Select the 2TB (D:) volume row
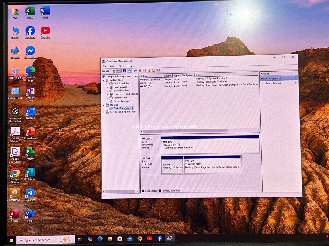Image resolution: width=329 pixels, height=246 pixels. point(148,83)
